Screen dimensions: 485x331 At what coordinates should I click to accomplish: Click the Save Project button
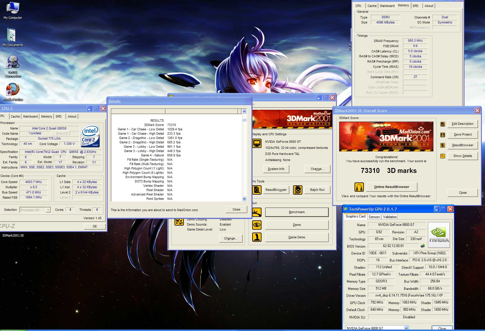(462, 135)
